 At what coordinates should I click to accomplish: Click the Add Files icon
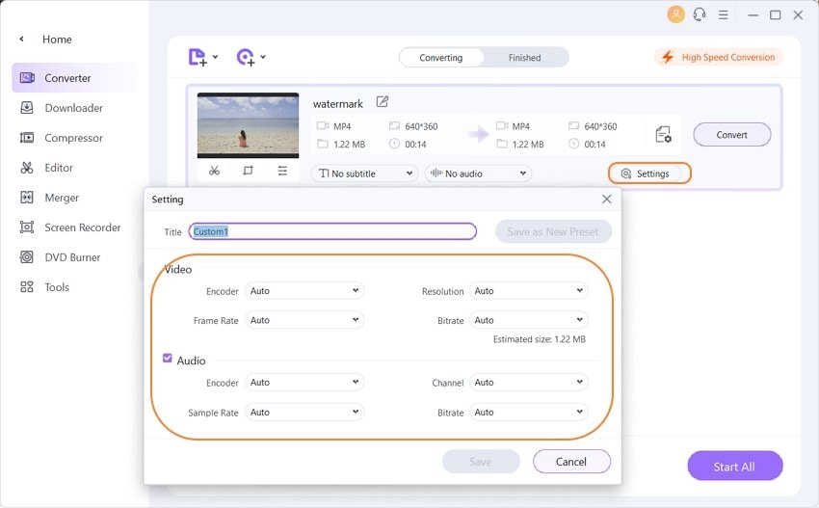pos(198,57)
